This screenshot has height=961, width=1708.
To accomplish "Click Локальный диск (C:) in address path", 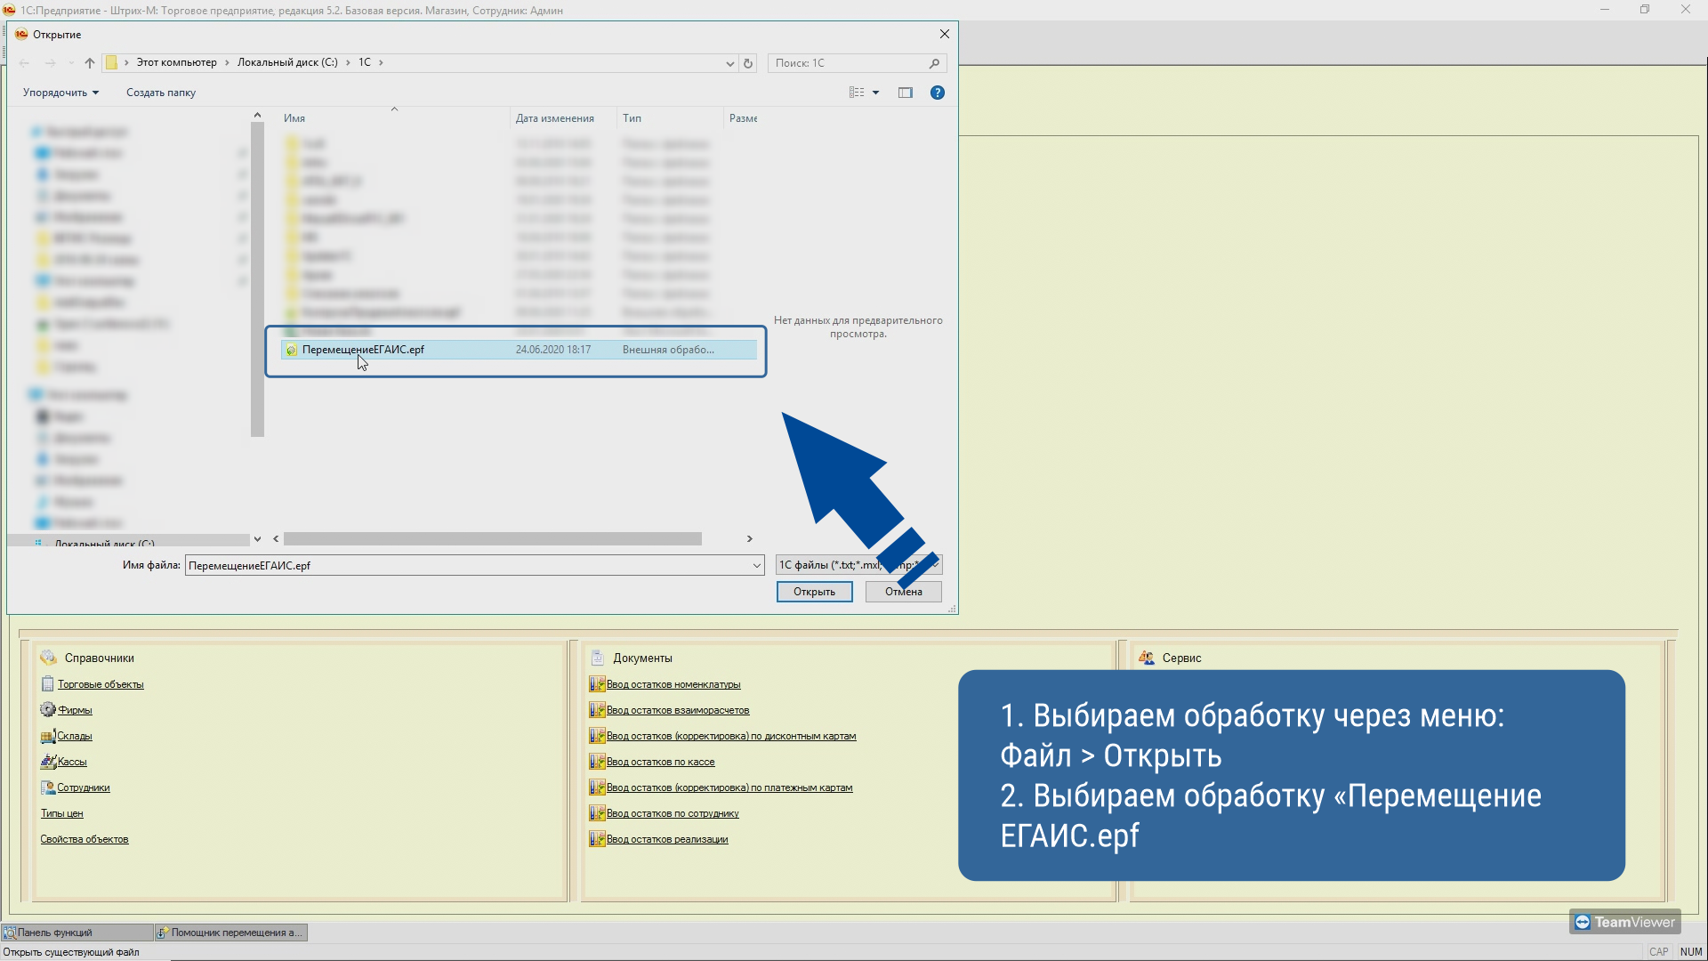I will click(x=287, y=62).
